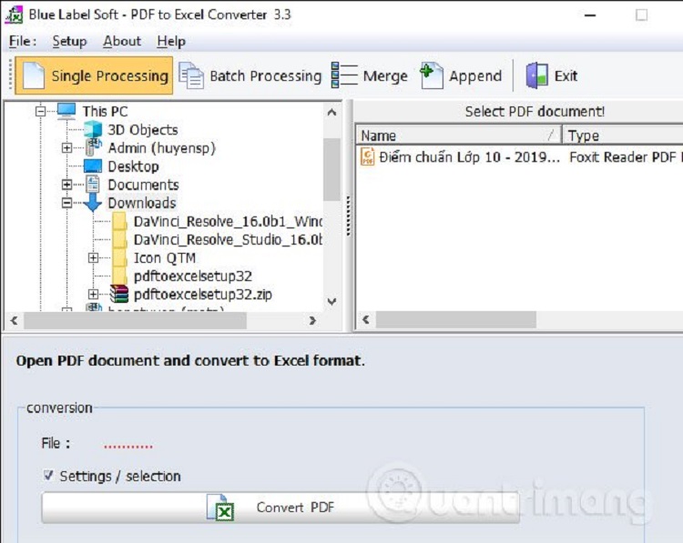This screenshot has height=543, width=683.
Task: Click the Icon QTM folder icon
Action: (x=119, y=257)
